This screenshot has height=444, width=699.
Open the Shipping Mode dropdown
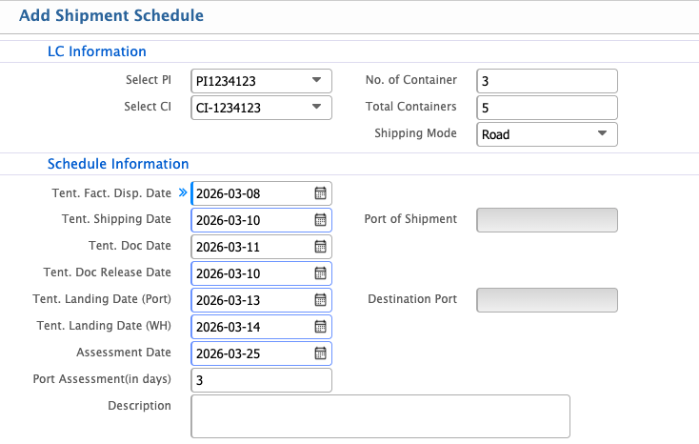(x=602, y=134)
